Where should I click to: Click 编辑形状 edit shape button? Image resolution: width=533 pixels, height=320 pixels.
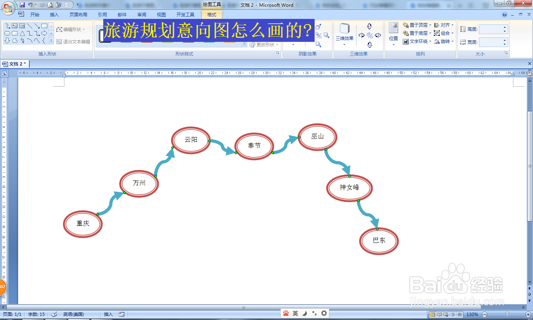pos(71,30)
